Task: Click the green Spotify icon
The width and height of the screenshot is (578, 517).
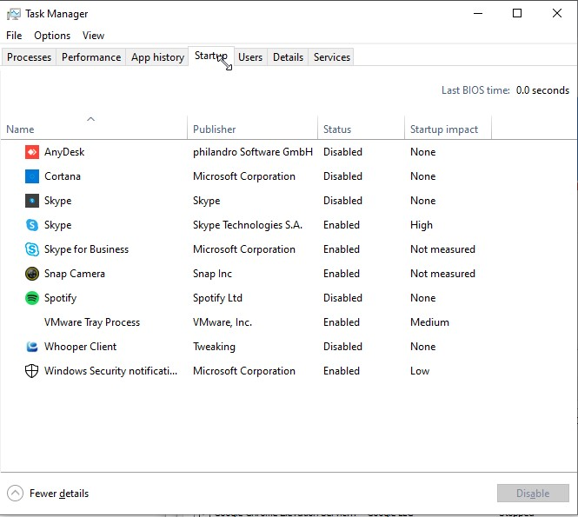Action: click(32, 298)
